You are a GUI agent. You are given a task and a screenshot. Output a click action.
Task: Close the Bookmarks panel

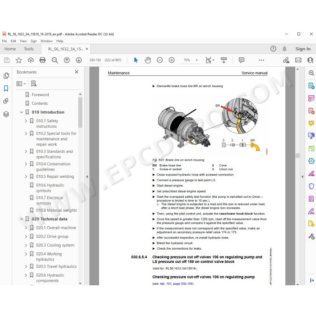[77, 72]
